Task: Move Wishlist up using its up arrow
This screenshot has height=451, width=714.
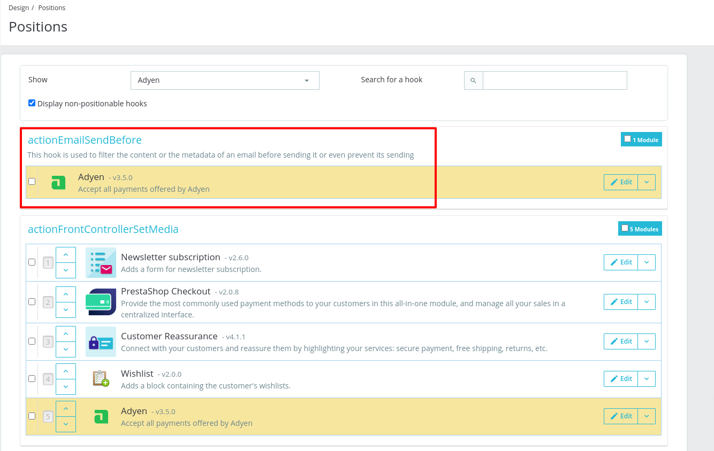Action: point(65,371)
